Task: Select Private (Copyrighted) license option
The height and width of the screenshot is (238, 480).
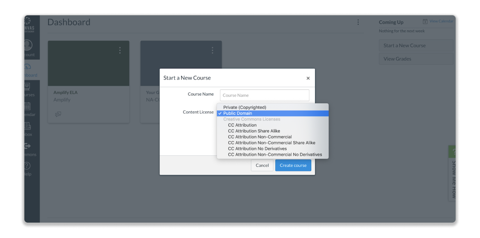Action: coord(273,107)
